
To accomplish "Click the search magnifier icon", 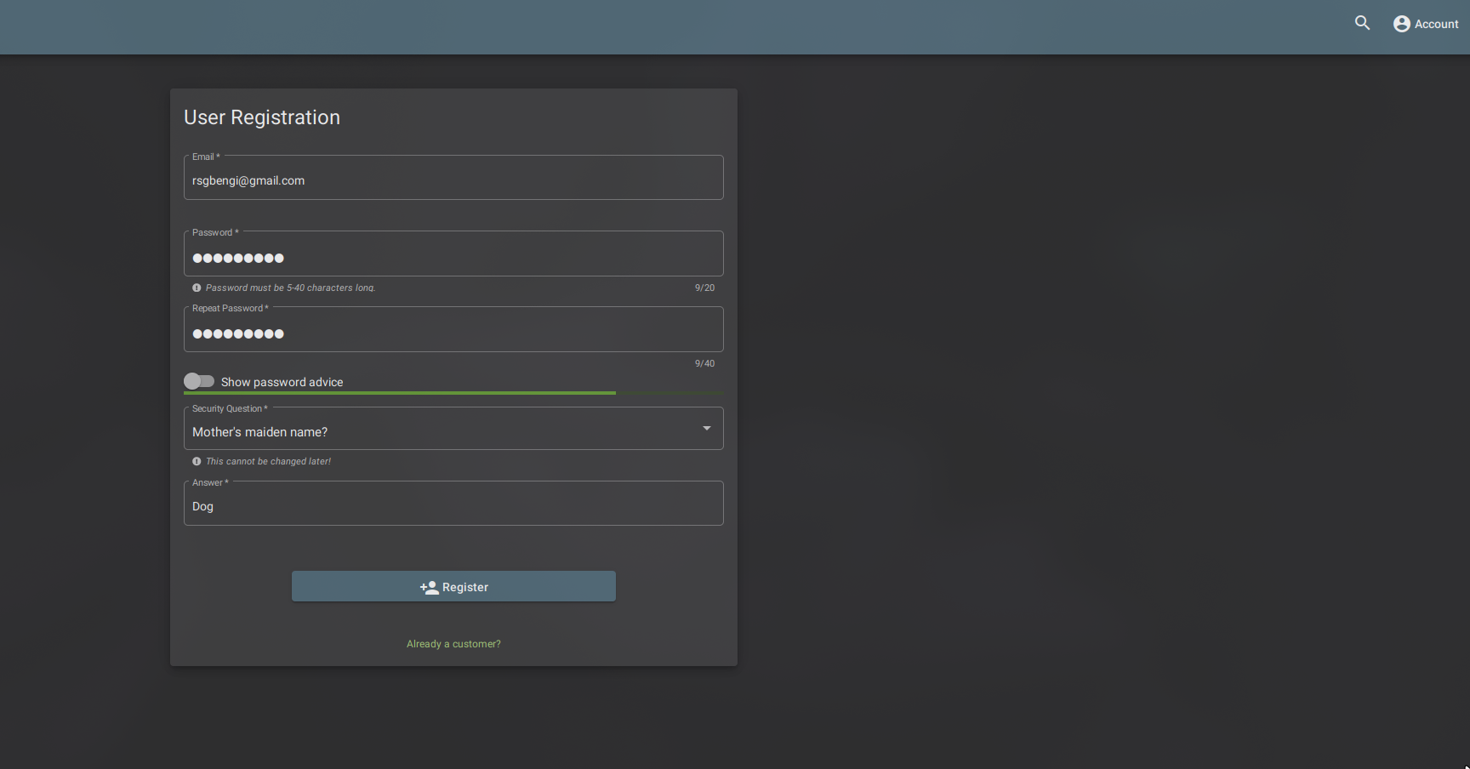I will coord(1362,24).
